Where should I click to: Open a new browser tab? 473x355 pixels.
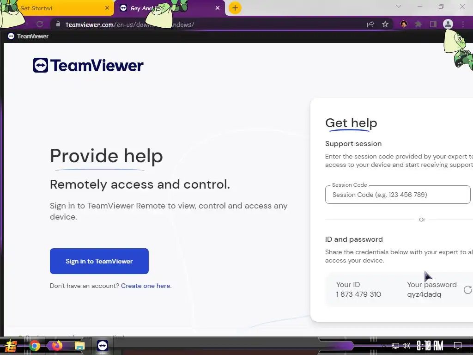[x=235, y=8]
